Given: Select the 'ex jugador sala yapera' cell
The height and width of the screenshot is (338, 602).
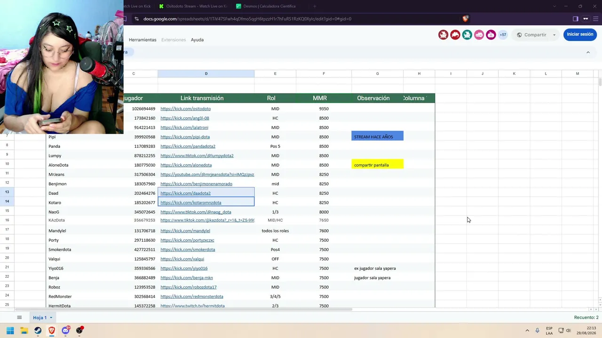Looking at the screenshot, I should (x=377, y=269).
